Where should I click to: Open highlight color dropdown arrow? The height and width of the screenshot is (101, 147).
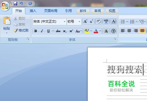pos(91,31)
